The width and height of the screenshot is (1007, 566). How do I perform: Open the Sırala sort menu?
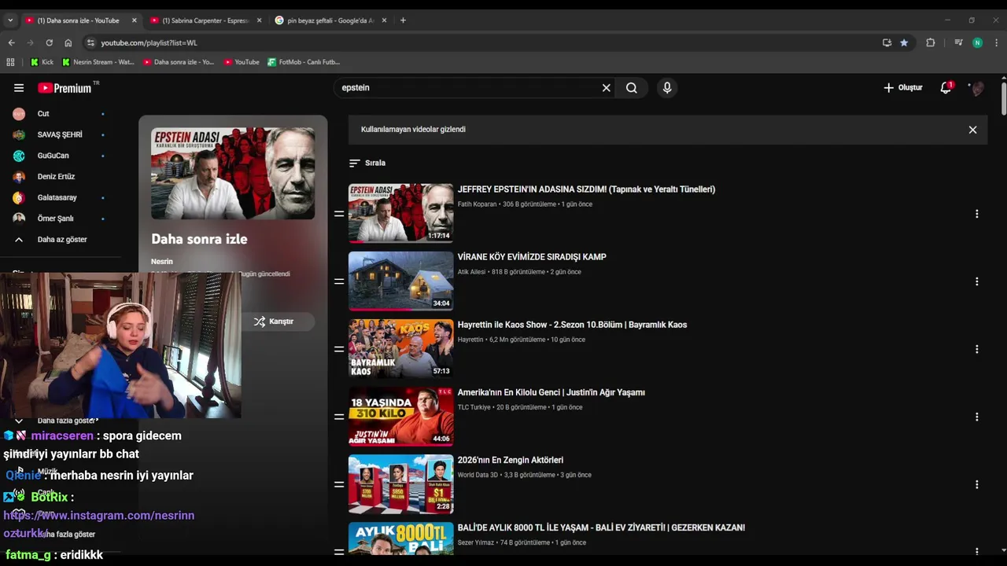367,163
